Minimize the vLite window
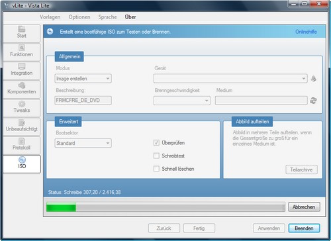This screenshot has height=241, width=331. pyautogui.click(x=293, y=4)
